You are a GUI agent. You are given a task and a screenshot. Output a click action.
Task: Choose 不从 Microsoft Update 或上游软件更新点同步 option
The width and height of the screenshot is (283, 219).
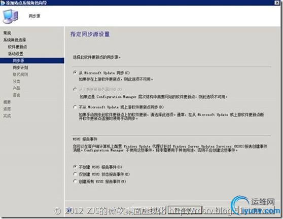75,107
